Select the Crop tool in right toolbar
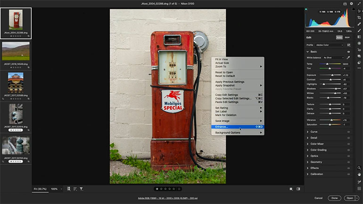Image resolution: width=363 pixels, height=204 pixels. click(x=359, y=17)
